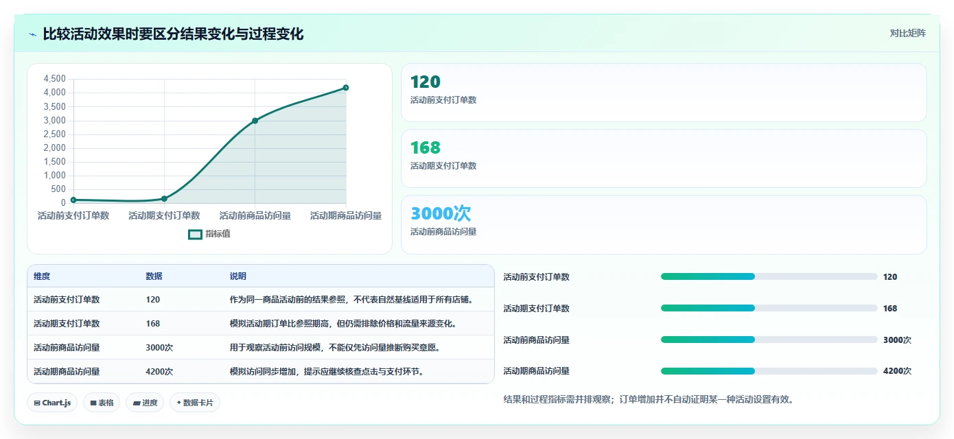Open the 3000次 活动前商品访问量 data card
The image size is (954, 439).
664,224
